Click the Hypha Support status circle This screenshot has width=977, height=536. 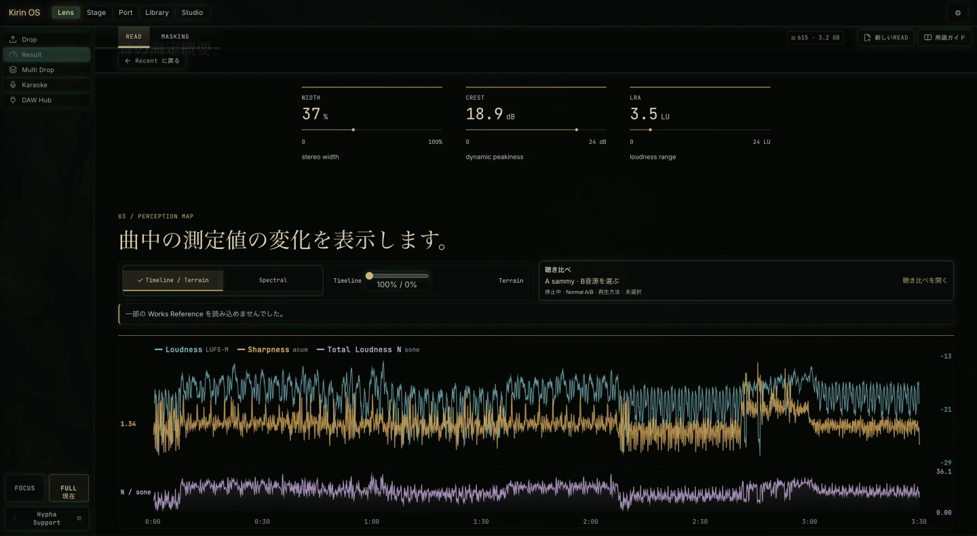click(x=15, y=518)
